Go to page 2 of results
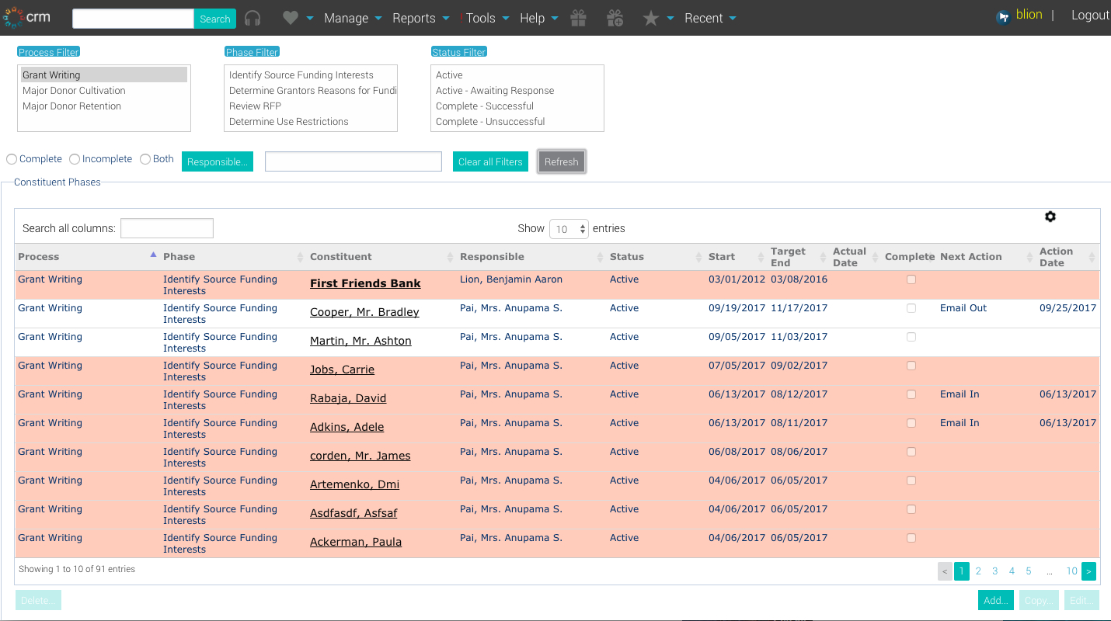Image resolution: width=1111 pixels, height=621 pixels. pyautogui.click(x=978, y=571)
